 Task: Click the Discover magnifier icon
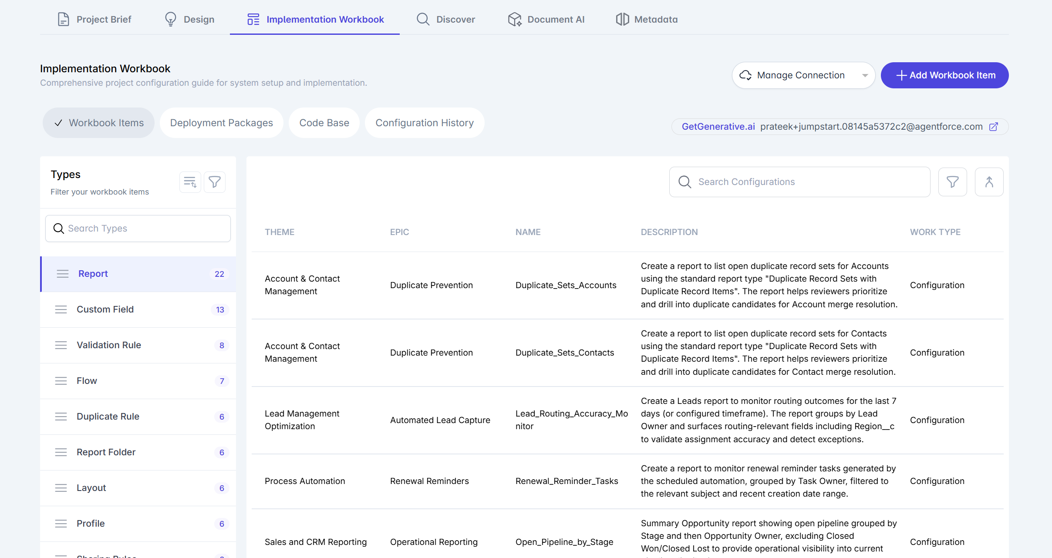click(x=423, y=19)
